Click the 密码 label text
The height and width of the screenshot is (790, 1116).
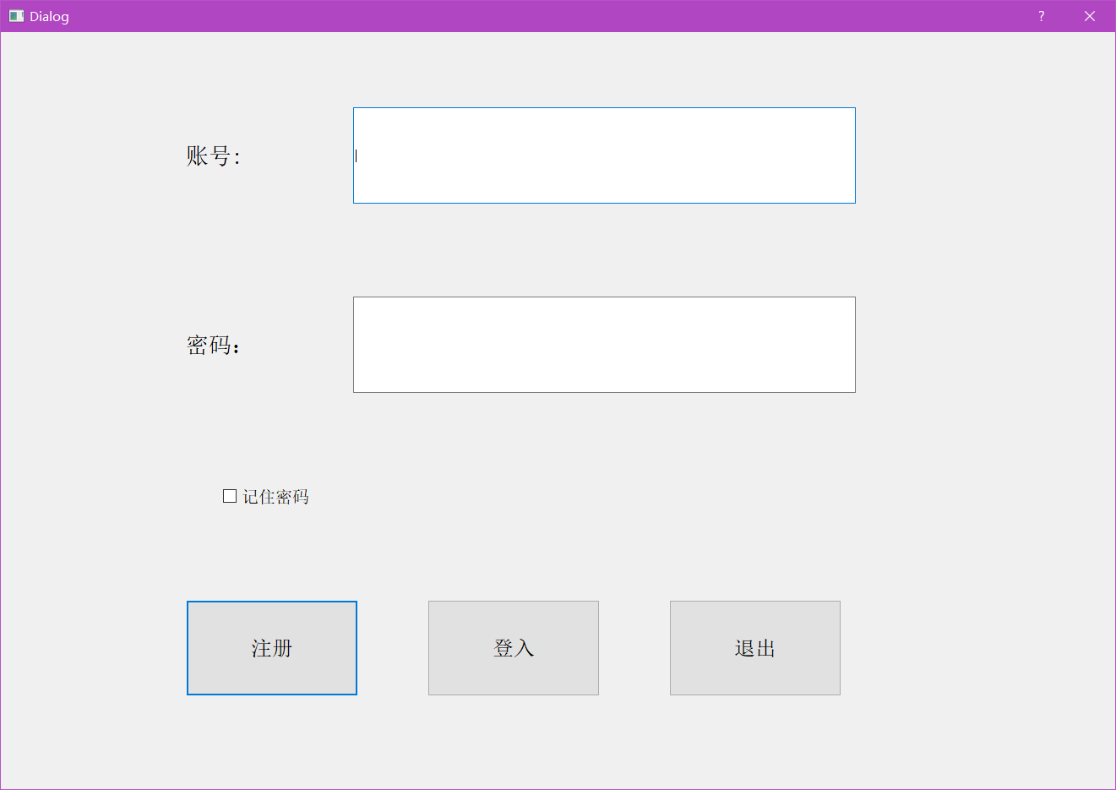[x=212, y=345]
